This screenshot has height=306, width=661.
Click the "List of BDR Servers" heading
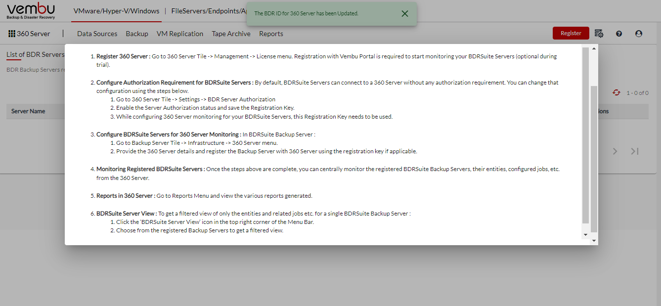point(36,54)
